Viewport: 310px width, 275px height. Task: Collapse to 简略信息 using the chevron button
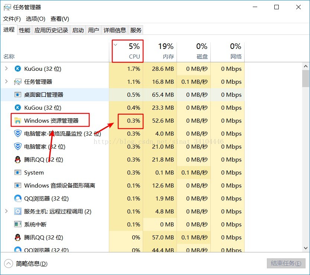(x=9, y=264)
